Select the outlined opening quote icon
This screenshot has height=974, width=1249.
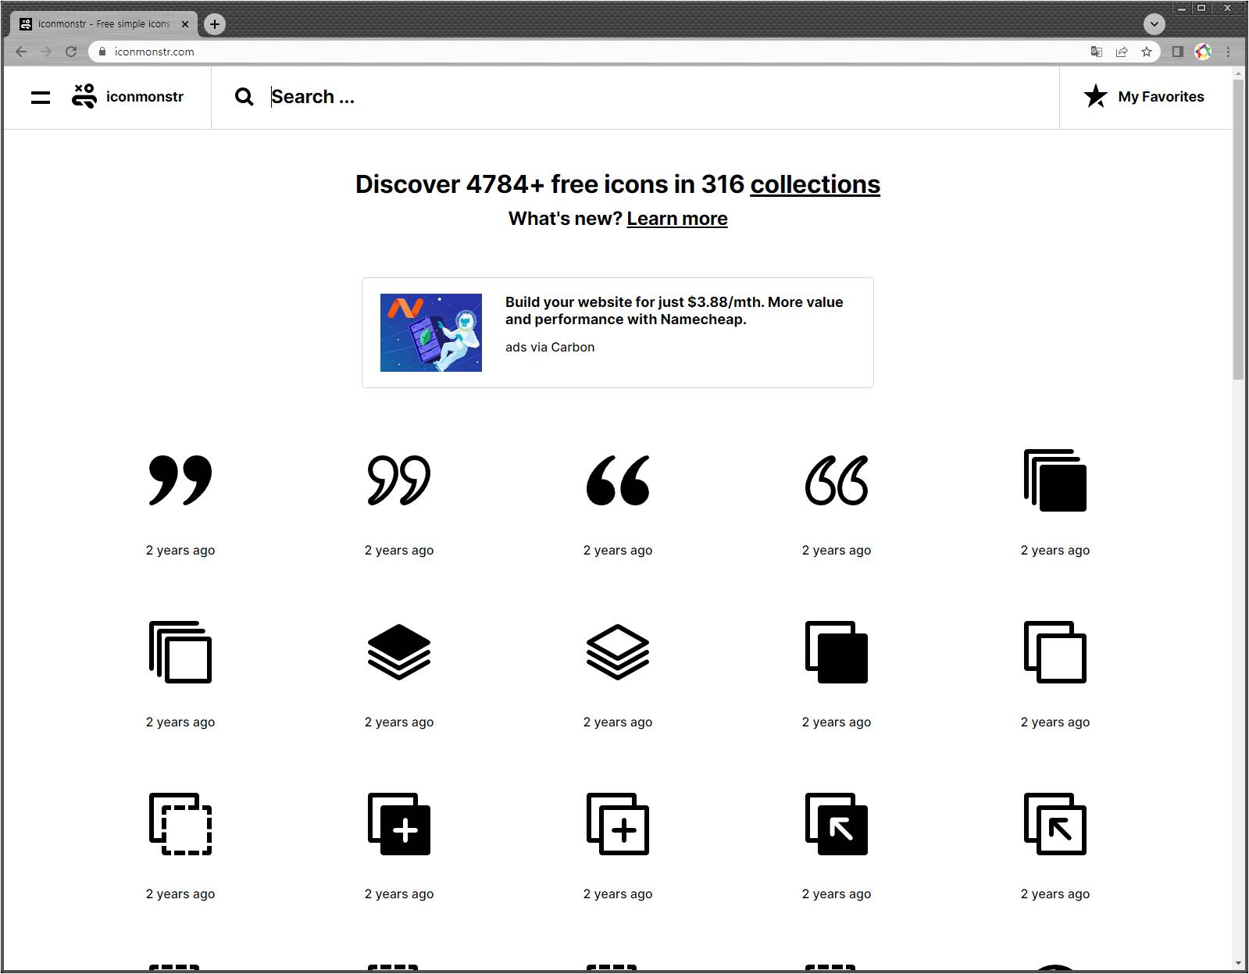click(x=837, y=480)
